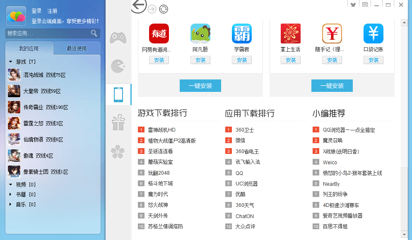Install 掌上生活 with 安装 button
Screen dimensions: 412x240
click(x=291, y=60)
